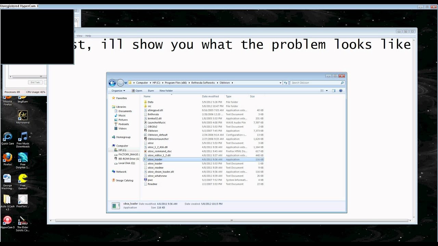Screen dimensions: 438x246
Task: Select the George Washing... Word document icon
Action: pos(7,181)
